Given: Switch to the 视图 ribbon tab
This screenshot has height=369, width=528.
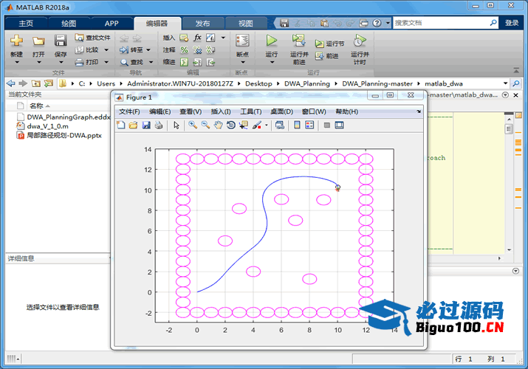Looking at the screenshot, I should tap(245, 23).
